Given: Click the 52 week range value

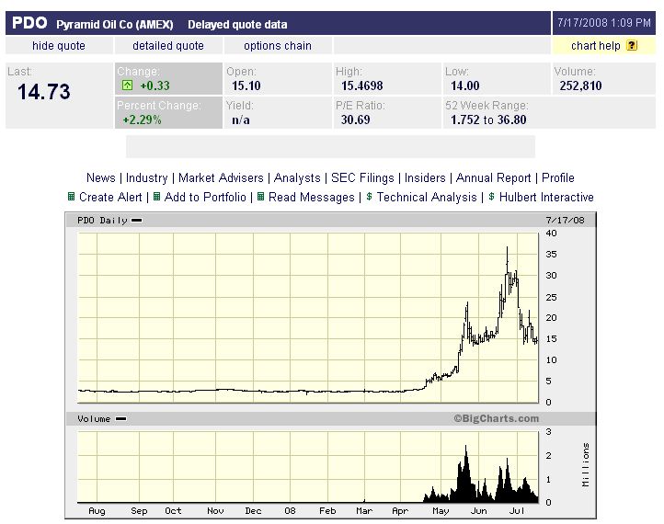Looking at the screenshot, I should pos(488,120).
